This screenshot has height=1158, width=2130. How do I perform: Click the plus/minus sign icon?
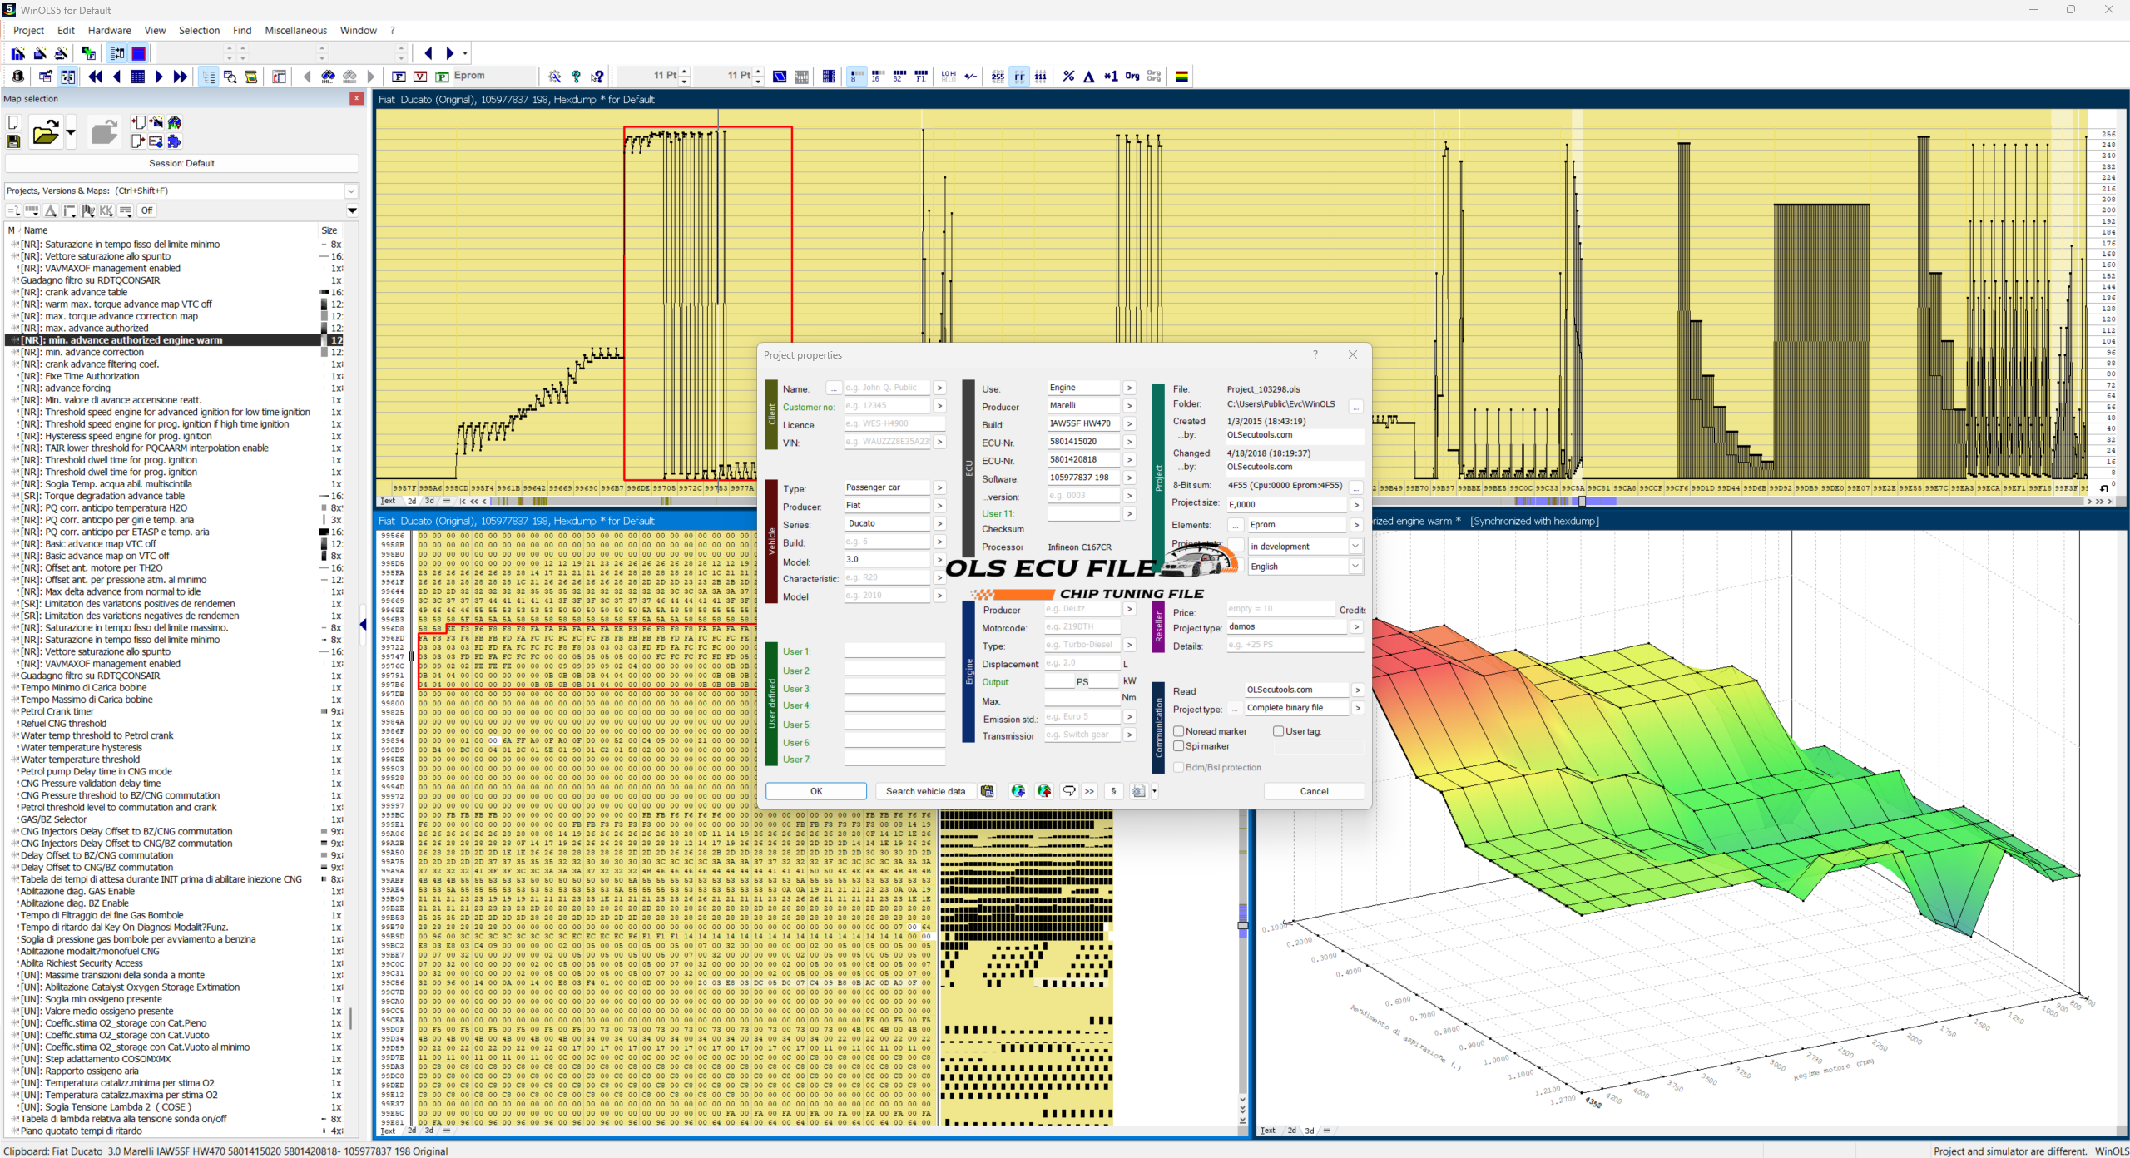coord(970,77)
